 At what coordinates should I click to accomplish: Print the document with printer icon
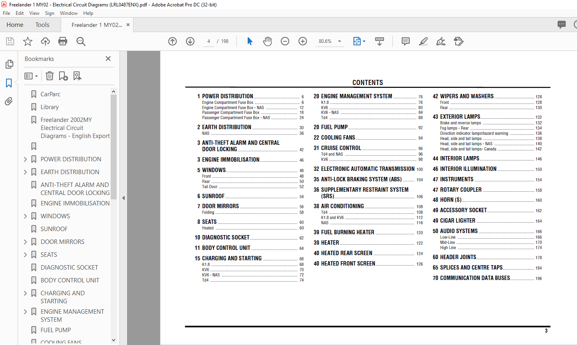[x=63, y=41]
